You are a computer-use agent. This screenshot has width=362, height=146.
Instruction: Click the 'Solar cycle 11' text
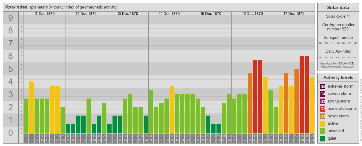[x=338, y=16]
